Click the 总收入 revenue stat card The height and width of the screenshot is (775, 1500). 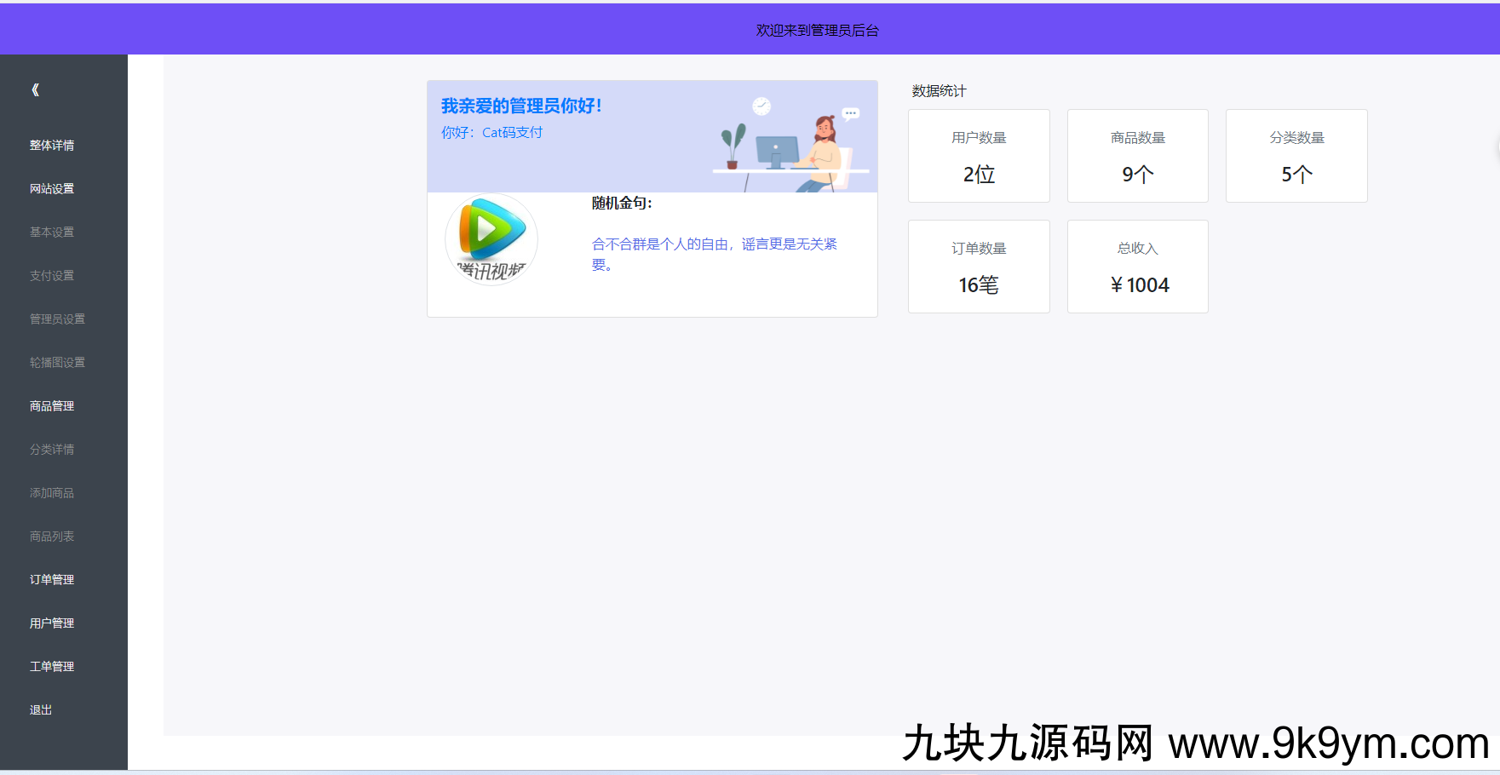[1137, 266]
